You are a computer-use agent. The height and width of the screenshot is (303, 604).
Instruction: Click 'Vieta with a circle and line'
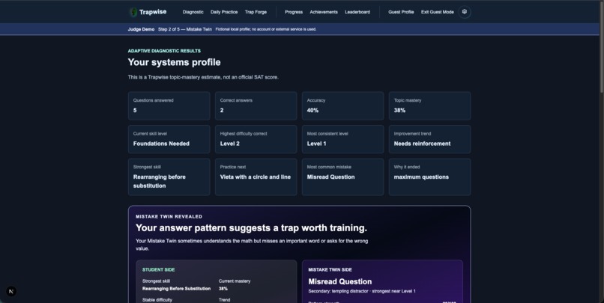(x=256, y=177)
